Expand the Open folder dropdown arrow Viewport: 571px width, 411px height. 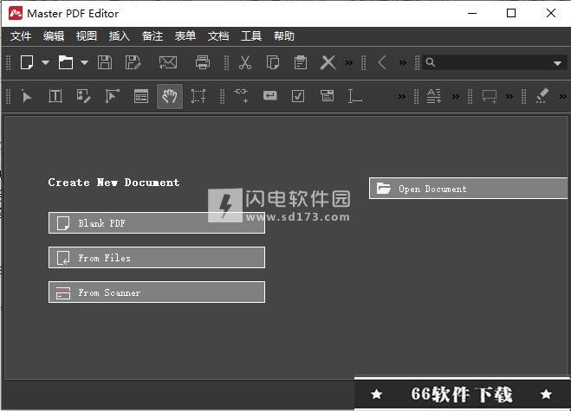coord(84,62)
